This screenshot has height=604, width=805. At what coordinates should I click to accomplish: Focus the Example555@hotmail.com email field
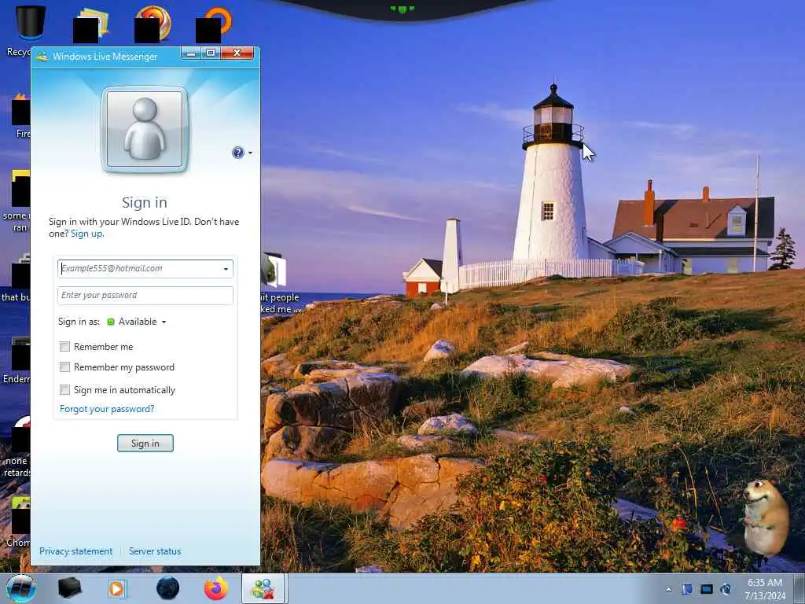coord(145,269)
